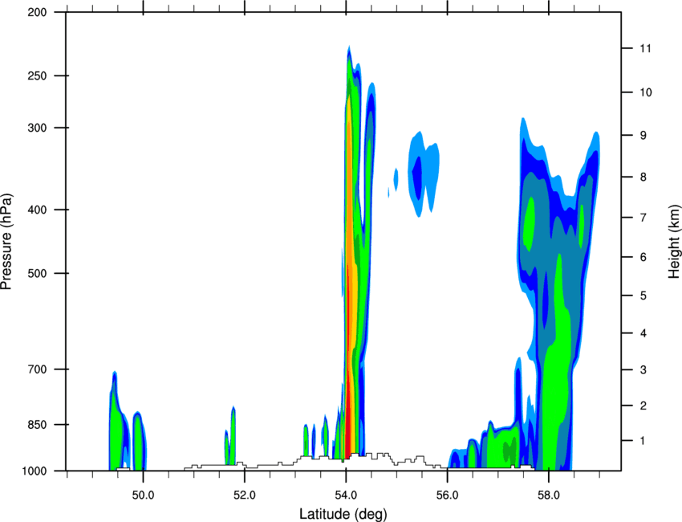Click the 'Pressure (hPa)' axis title

pos(6,241)
